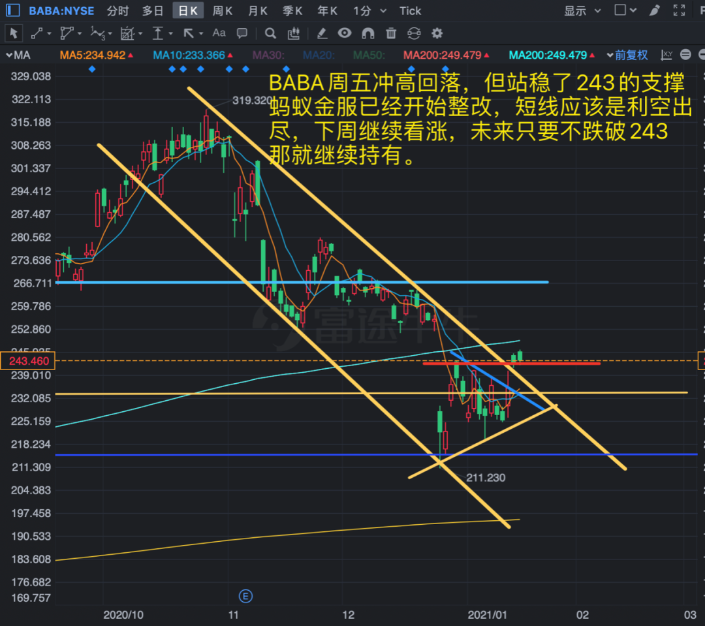705x626 pixels.
Task: Toggle the hidden MA30 indicator
Action: point(268,55)
